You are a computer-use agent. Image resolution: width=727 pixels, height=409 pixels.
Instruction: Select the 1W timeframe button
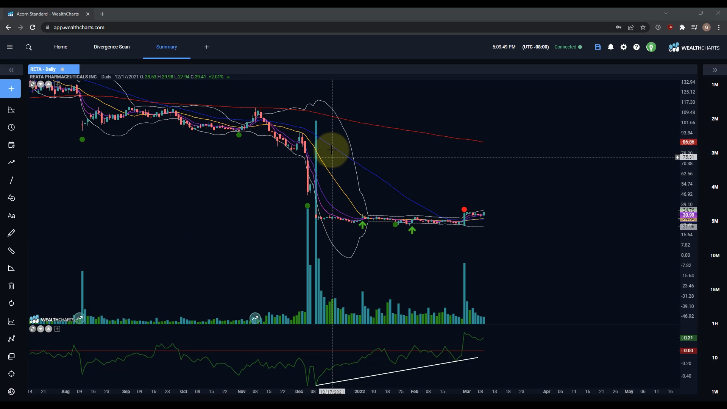[x=715, y=392]
